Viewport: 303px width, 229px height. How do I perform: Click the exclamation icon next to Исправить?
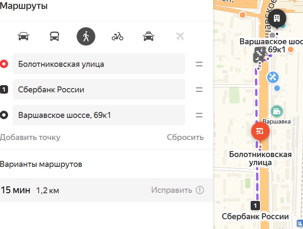pos(200,190)
